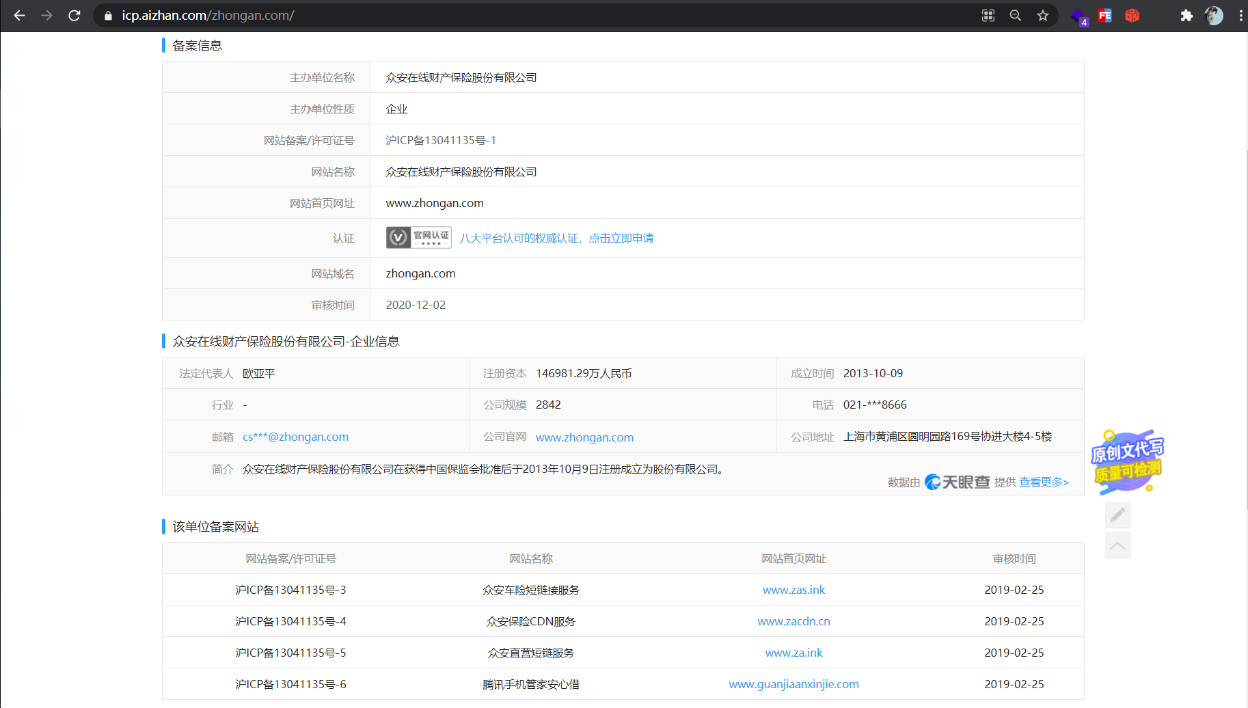Open the Chrome profile avatar
The image size is (1248, 708).
[x=1214, y=15]
